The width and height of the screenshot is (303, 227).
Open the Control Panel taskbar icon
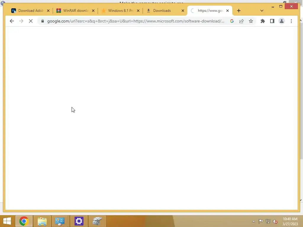(x=60, y=221)
